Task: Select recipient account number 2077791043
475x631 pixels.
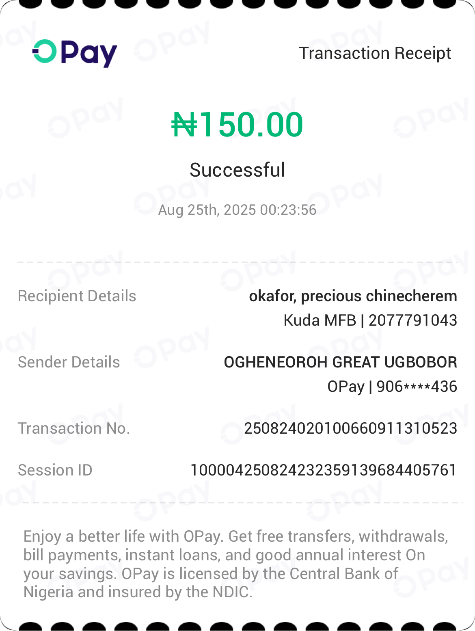Action: pos(412,320)
